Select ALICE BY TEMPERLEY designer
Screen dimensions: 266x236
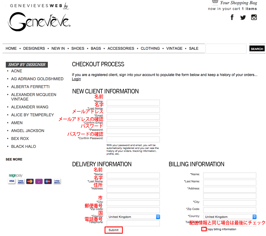click(33, 115)
